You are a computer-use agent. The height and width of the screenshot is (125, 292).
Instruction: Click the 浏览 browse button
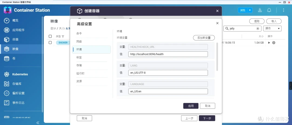click(243, 10)
